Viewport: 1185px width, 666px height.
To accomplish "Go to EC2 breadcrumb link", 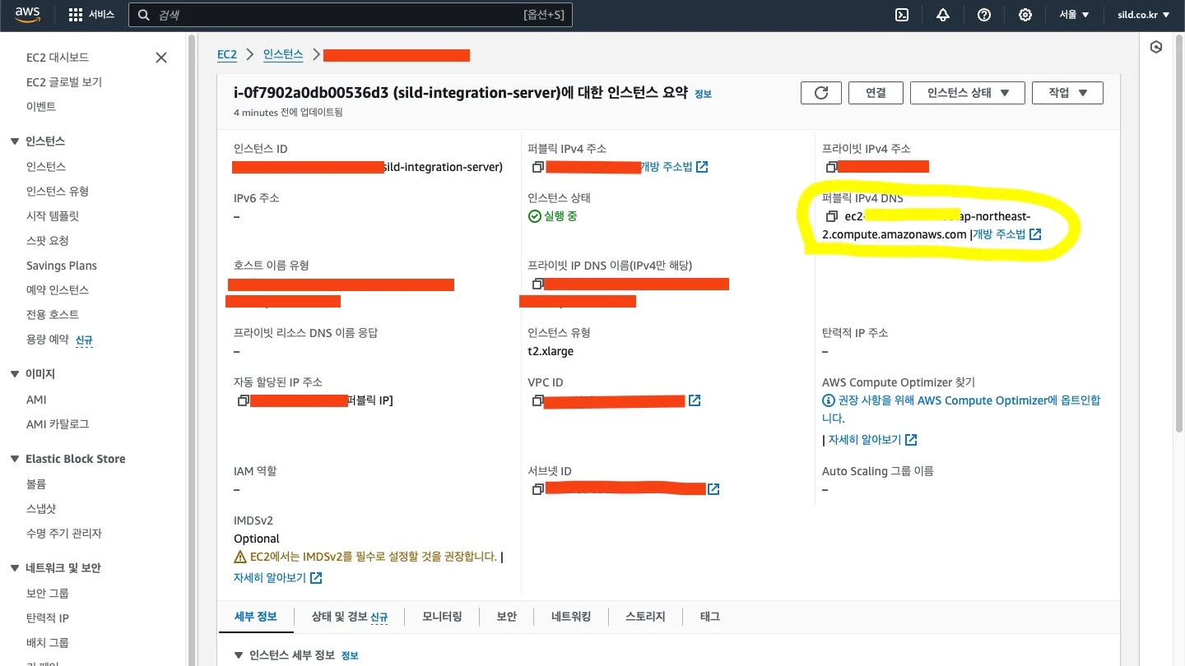I will [227, 55].
